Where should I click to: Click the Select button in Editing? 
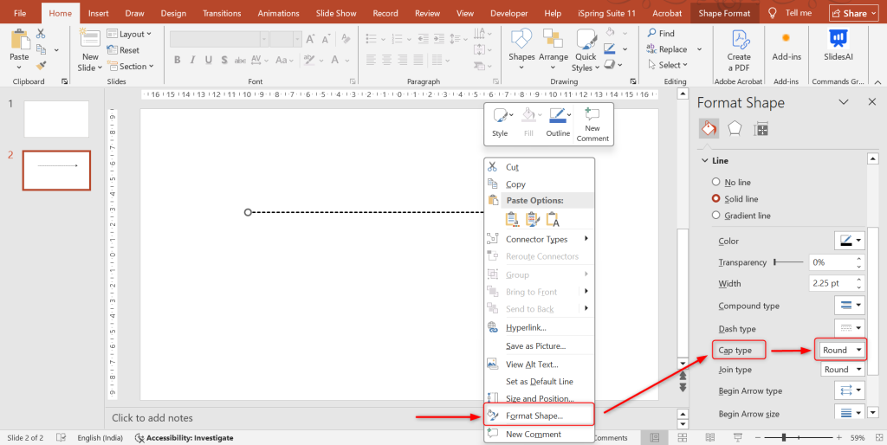click(668, 65)
